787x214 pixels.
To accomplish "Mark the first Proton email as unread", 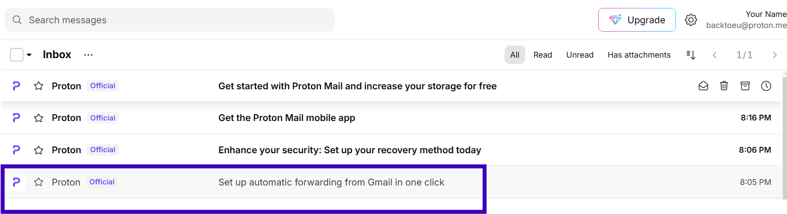I will [703, 86].
